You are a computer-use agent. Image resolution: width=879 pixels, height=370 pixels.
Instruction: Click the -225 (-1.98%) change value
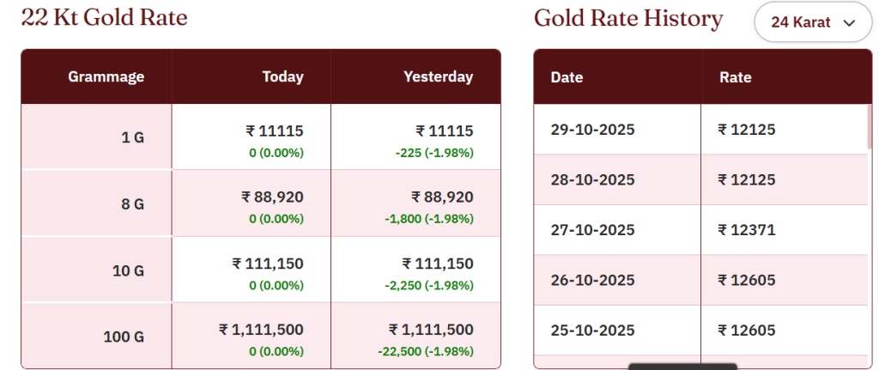(434, 153)
